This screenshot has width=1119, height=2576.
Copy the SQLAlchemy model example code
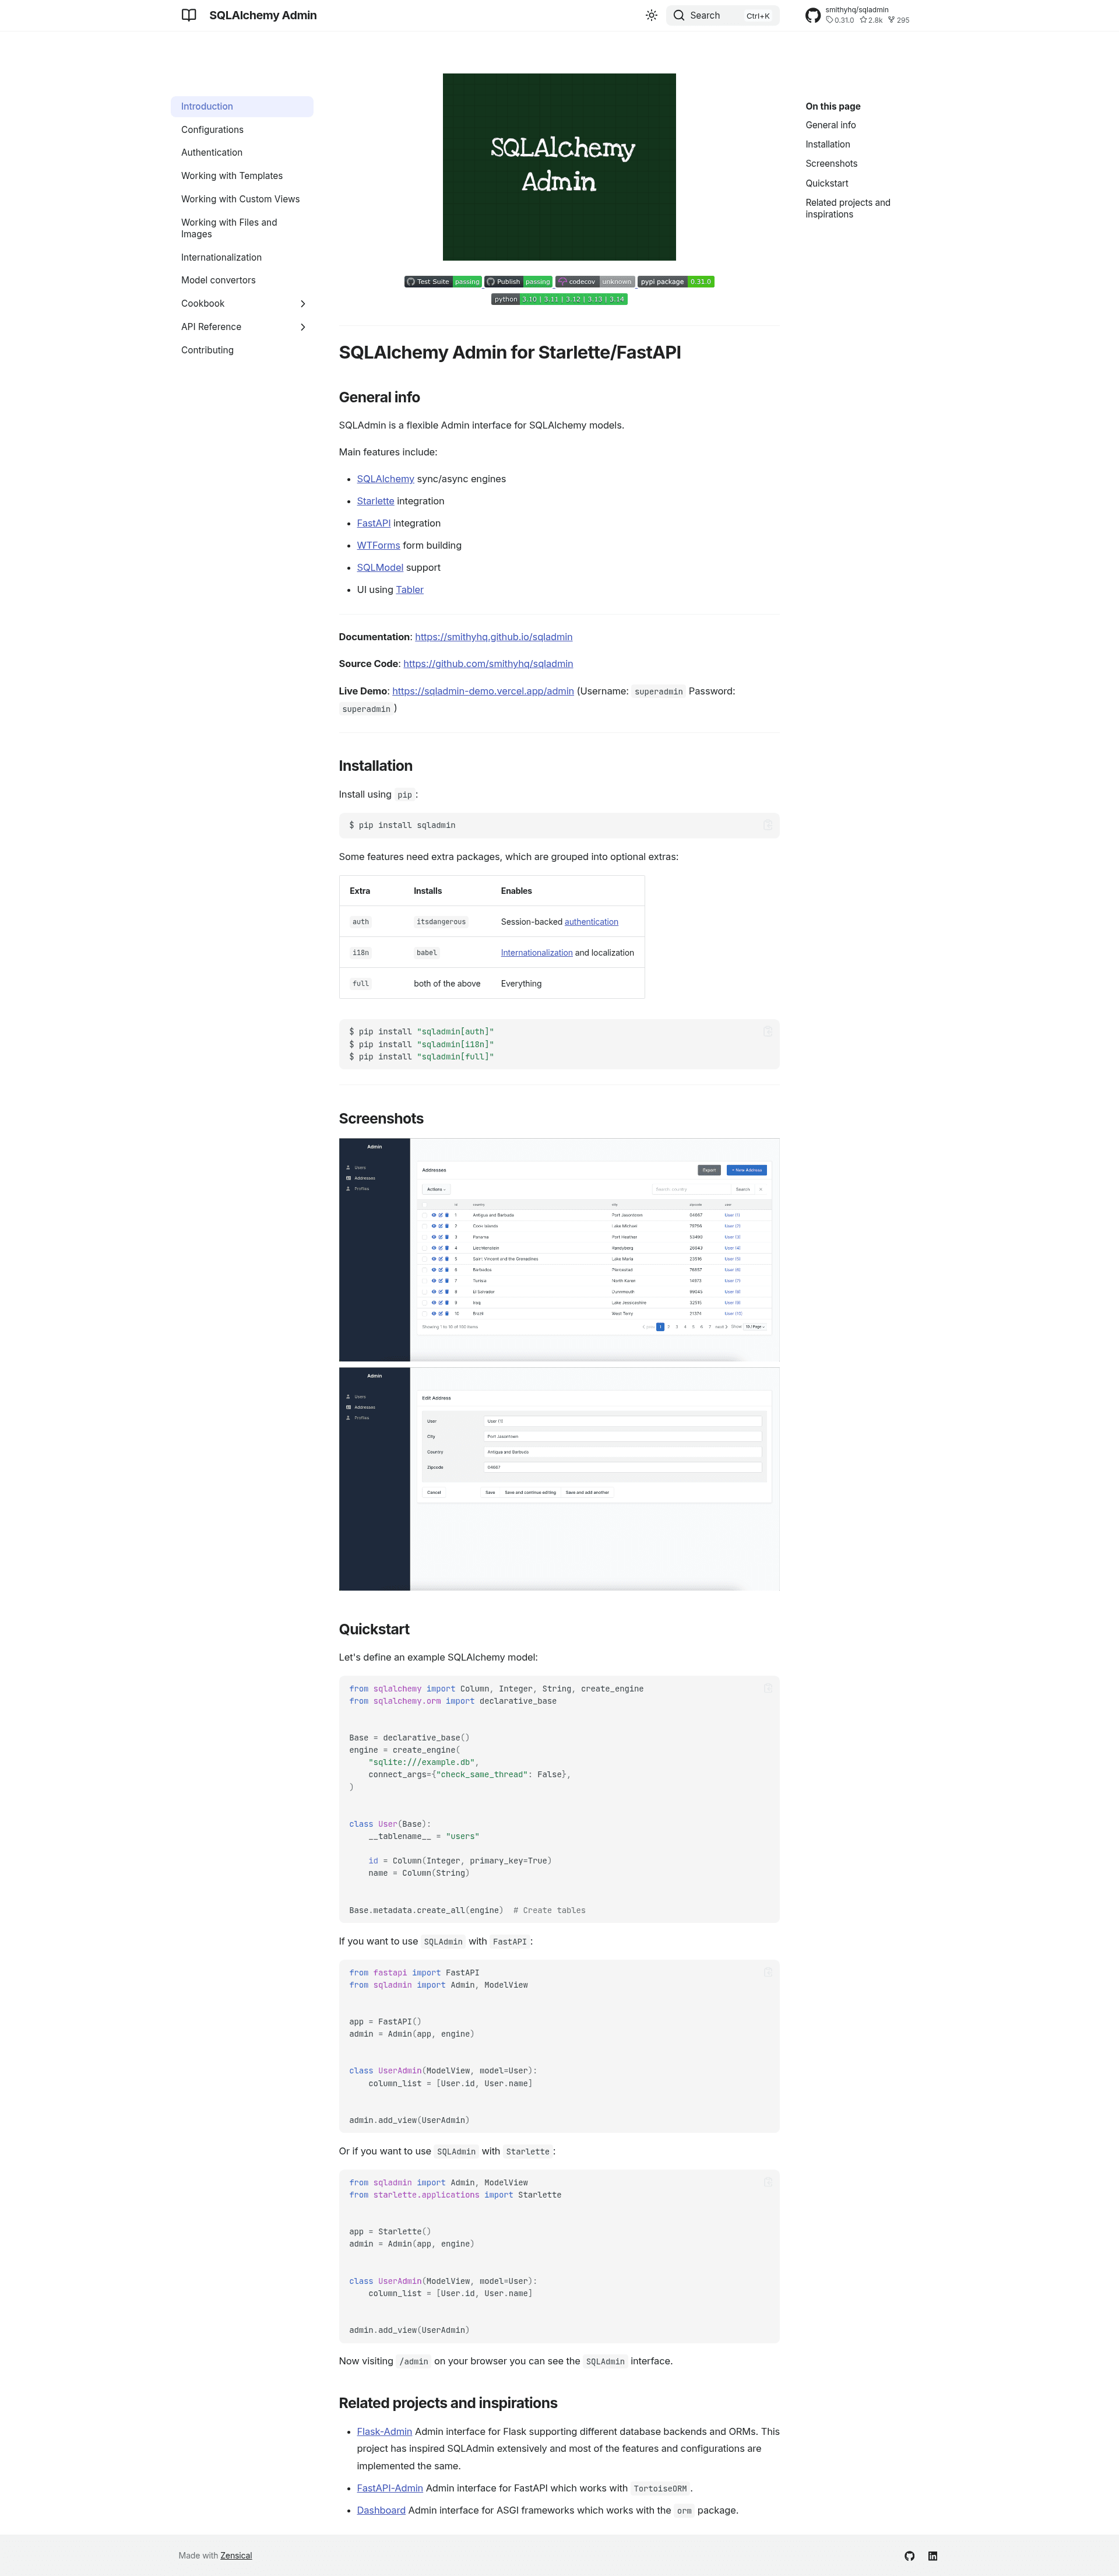coord(767,1688)
